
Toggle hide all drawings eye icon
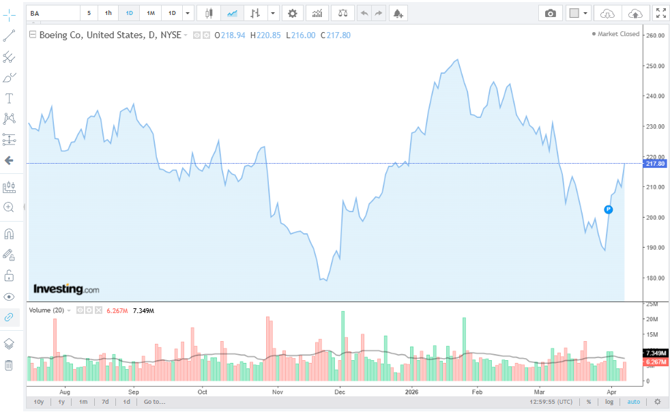(x=9, y=297)
